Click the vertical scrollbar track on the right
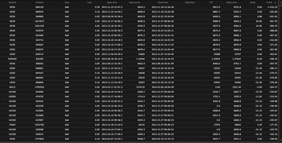Viewport: 282px width, 143px height. pyautogui.click(x=281, y=72)
